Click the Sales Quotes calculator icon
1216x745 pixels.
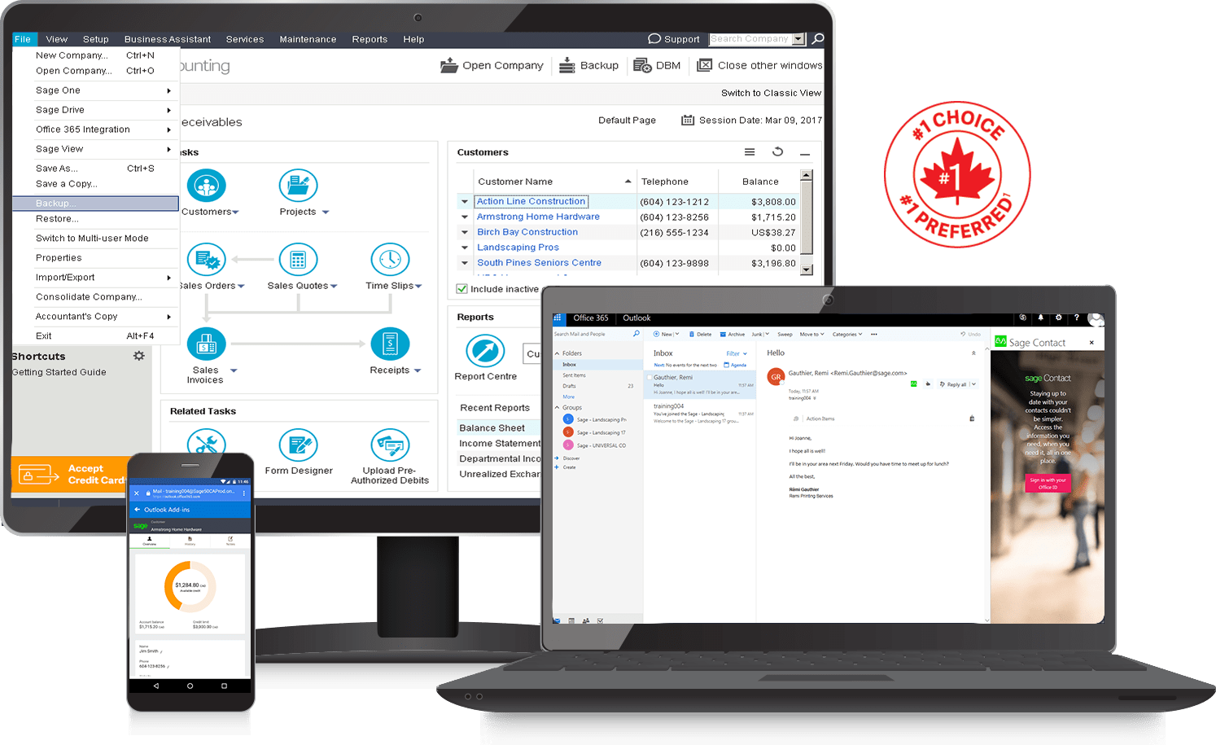pos(298,260)
